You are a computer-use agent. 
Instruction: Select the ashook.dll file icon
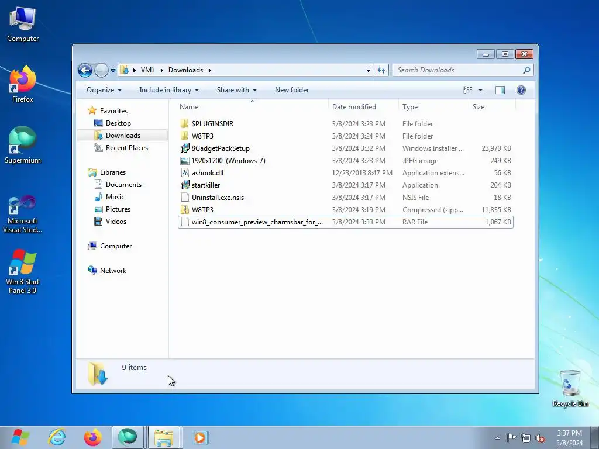[184, 172]
